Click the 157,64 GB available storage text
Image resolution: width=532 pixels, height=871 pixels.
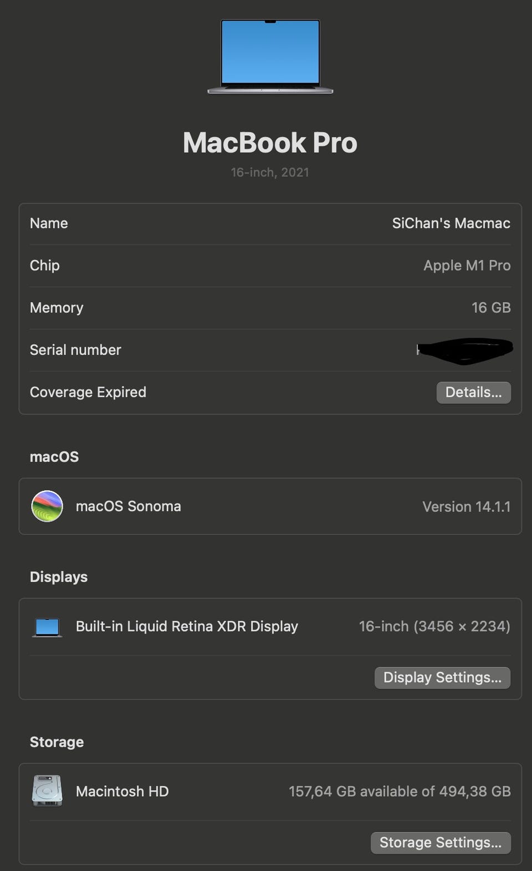tap(399, 791)
